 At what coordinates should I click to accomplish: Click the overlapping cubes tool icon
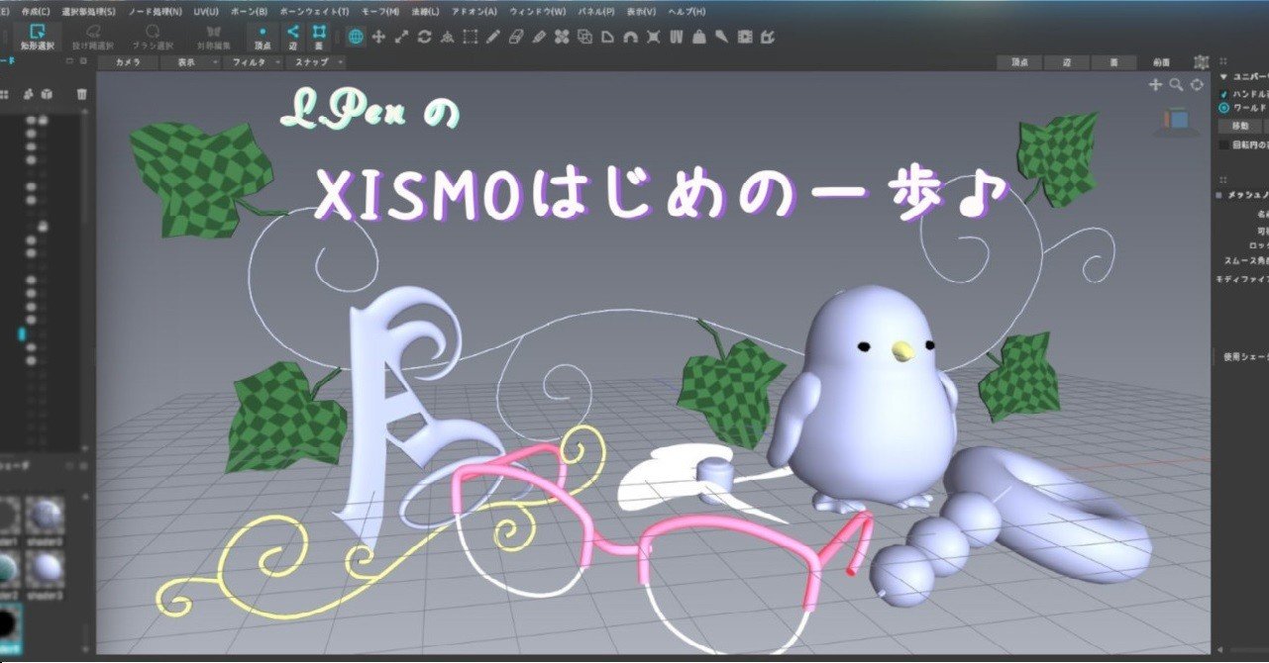click(584, 37)
